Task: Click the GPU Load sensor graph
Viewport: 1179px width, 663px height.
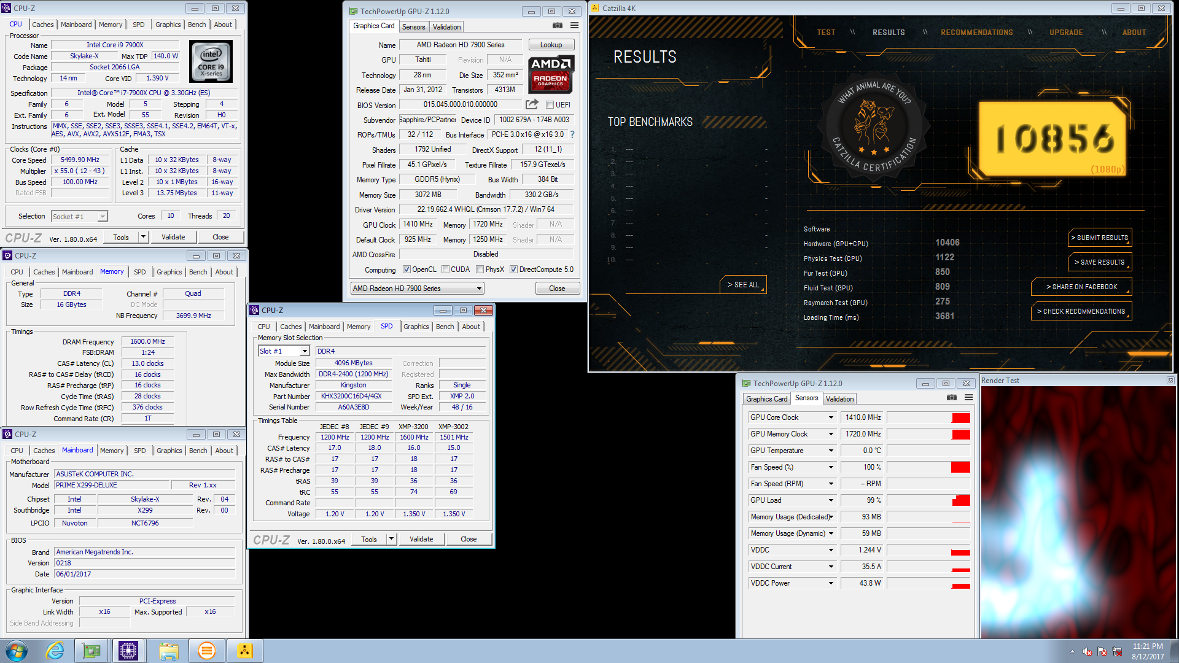Action: pyautogui.click(x=928, y=500)
